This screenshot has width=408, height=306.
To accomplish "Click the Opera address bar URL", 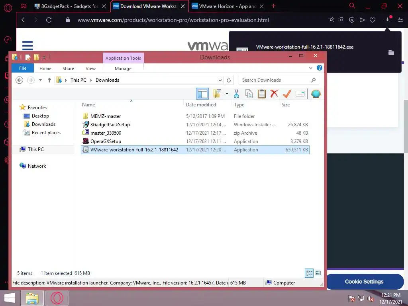I will click(173, 20).
